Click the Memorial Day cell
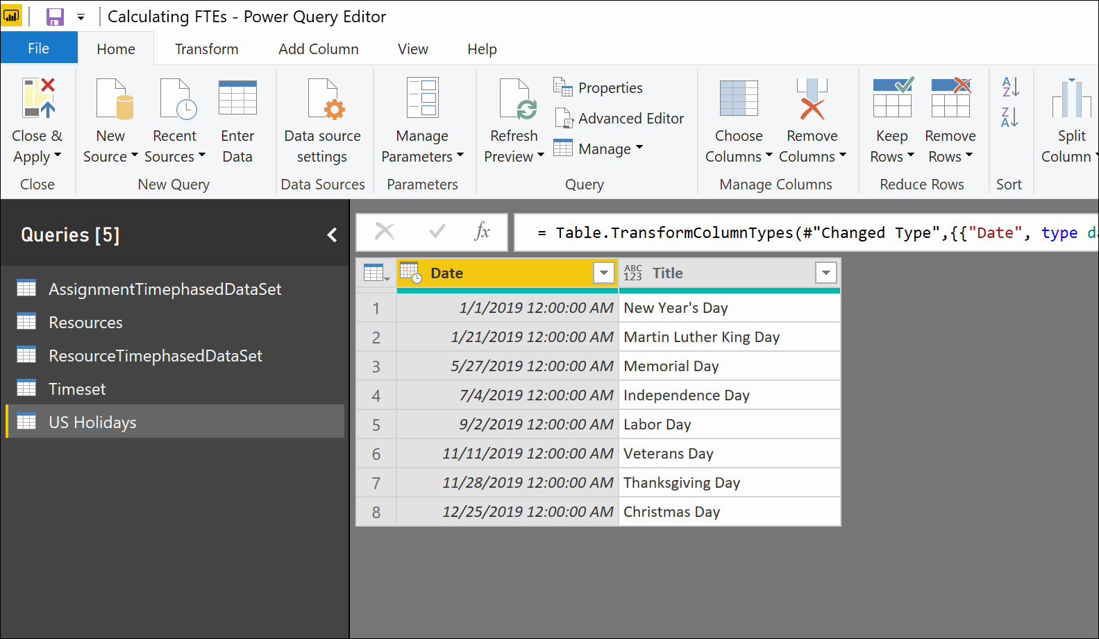1099x639 pixels. 730,366
